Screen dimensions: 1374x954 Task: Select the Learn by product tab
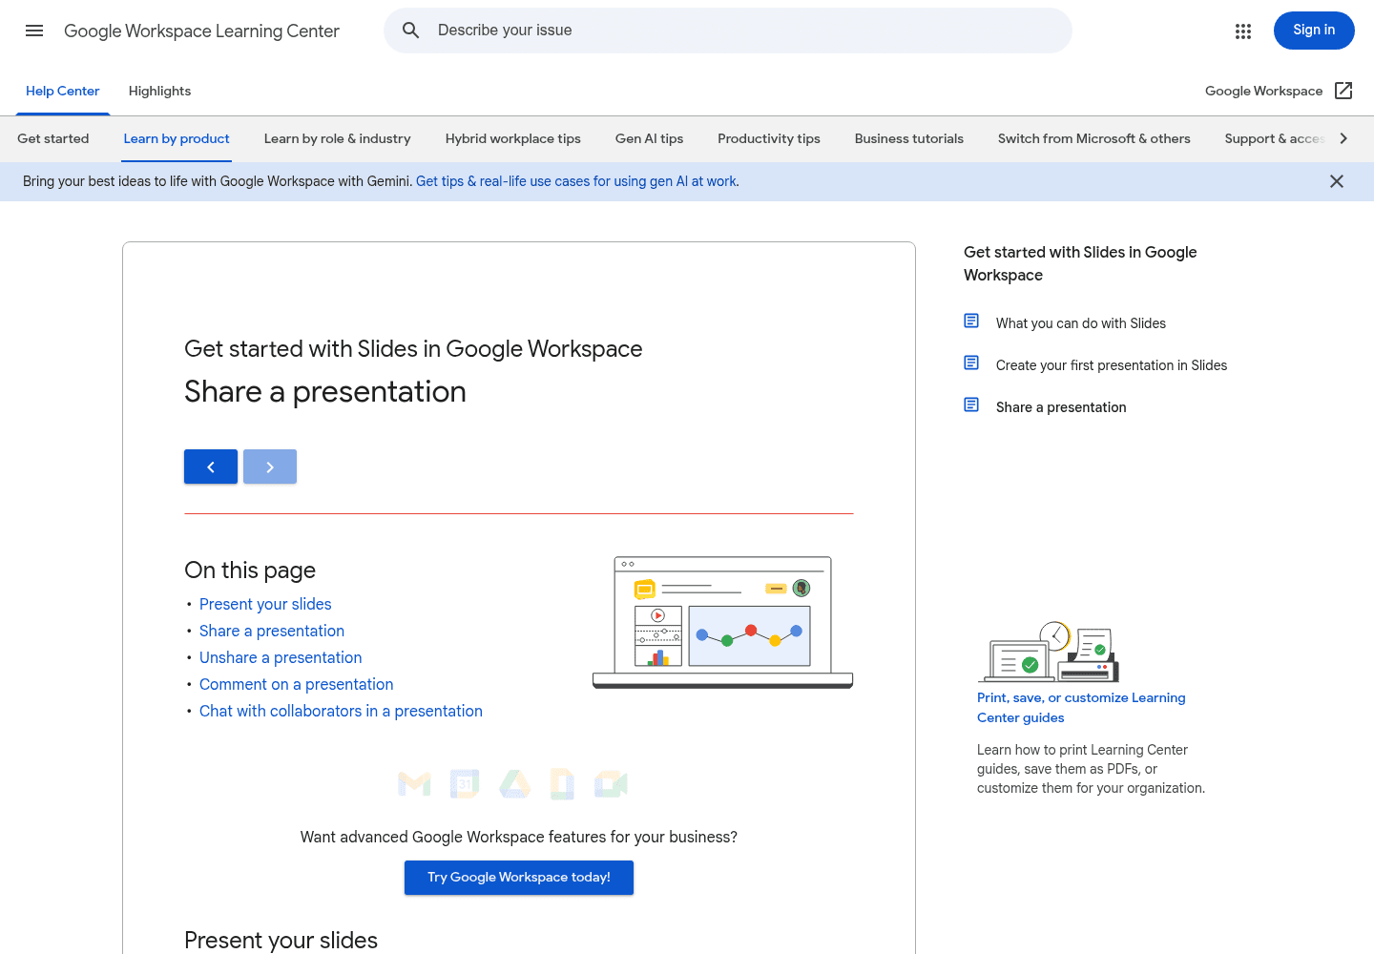click(x=177, y=138)
